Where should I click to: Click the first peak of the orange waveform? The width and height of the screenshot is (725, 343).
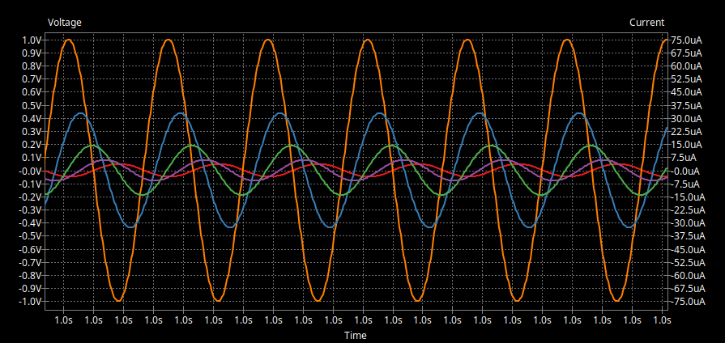pyautogui.click(x=69, y=40)
